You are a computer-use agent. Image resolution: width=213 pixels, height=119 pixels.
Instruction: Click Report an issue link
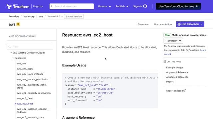tap(174, 91)
